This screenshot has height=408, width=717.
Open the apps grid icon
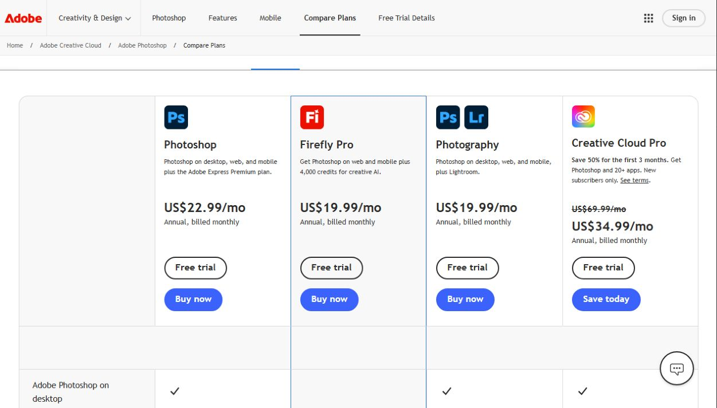(648, 18)
